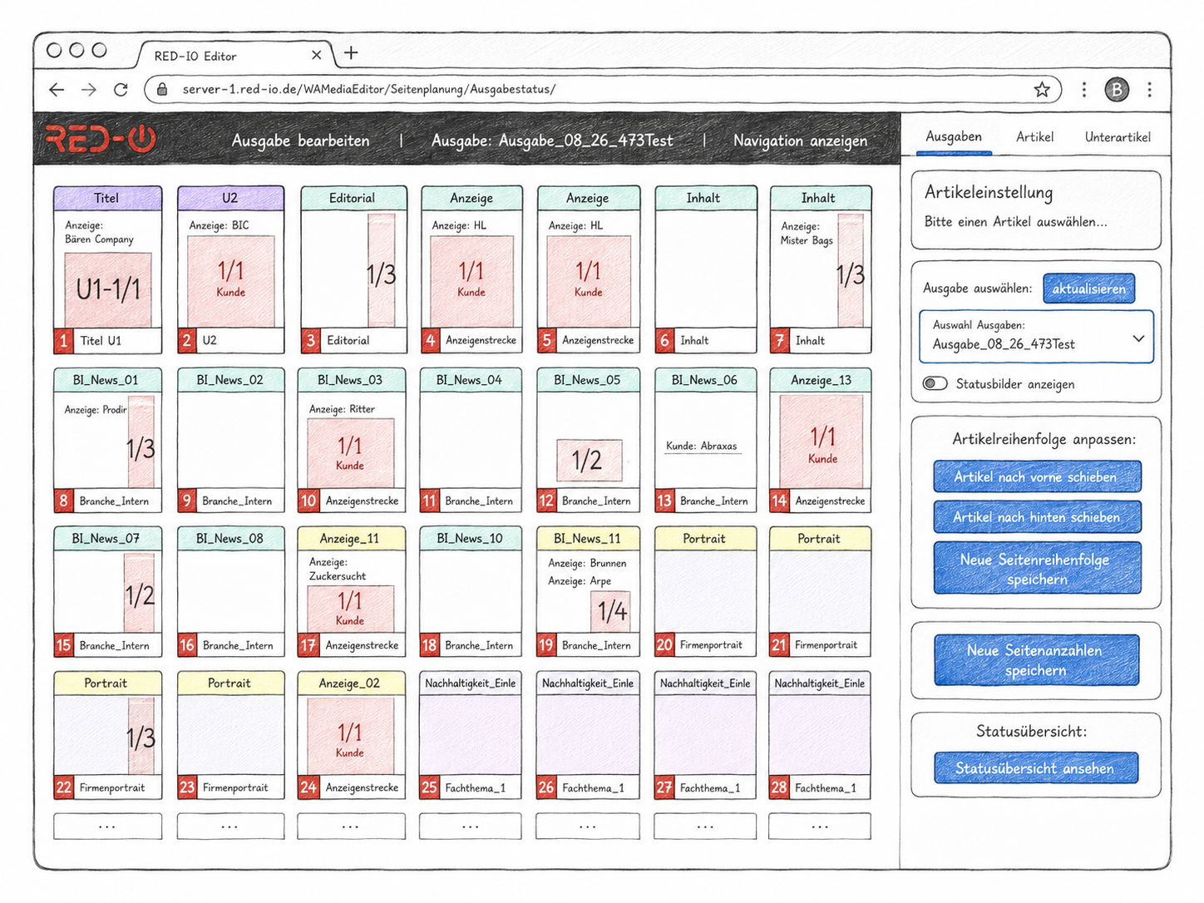Select page 24 Anzeige_02 card
The width and height of the screenshot is (1204, 903).
[352, 735]
